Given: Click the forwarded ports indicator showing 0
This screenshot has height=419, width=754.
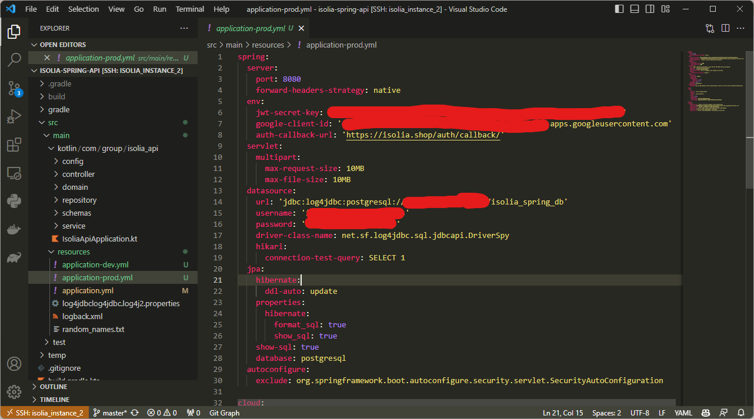Looking at the screenshot, I should pos(193,413).
